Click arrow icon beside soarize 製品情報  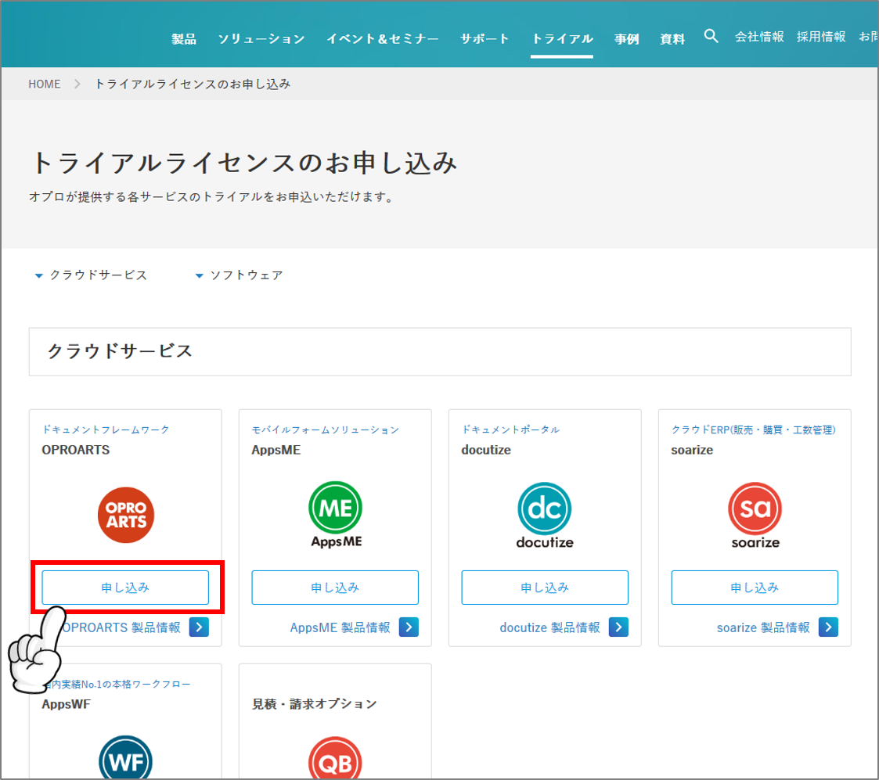828,627
